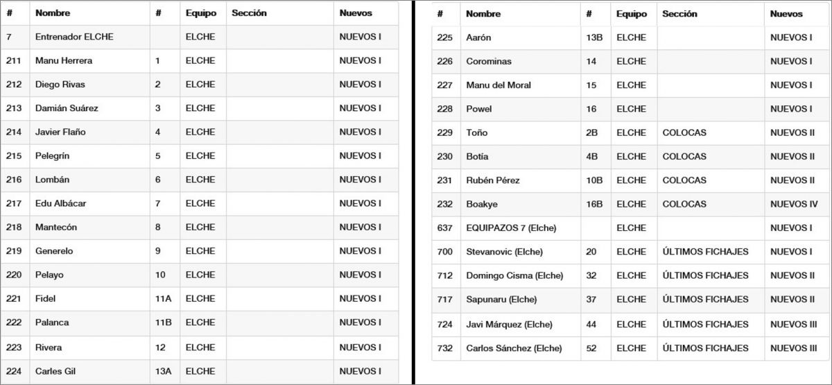Select Rubén Pérez in the table
The width and height of the screenshot is (832, 385).
493,180
